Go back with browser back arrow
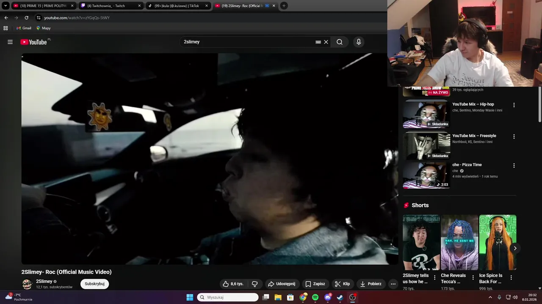542x304 pixels. pyautogui.click(x=6, y=18)
